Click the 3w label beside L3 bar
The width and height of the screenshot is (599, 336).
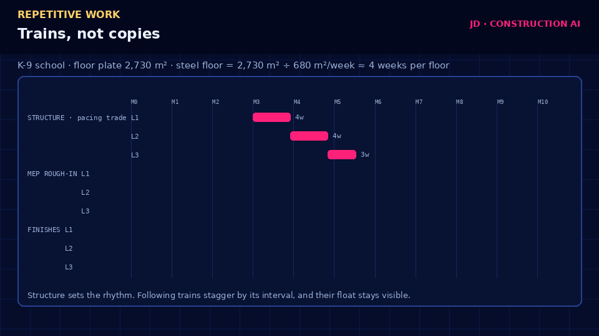tap(365, 155)
